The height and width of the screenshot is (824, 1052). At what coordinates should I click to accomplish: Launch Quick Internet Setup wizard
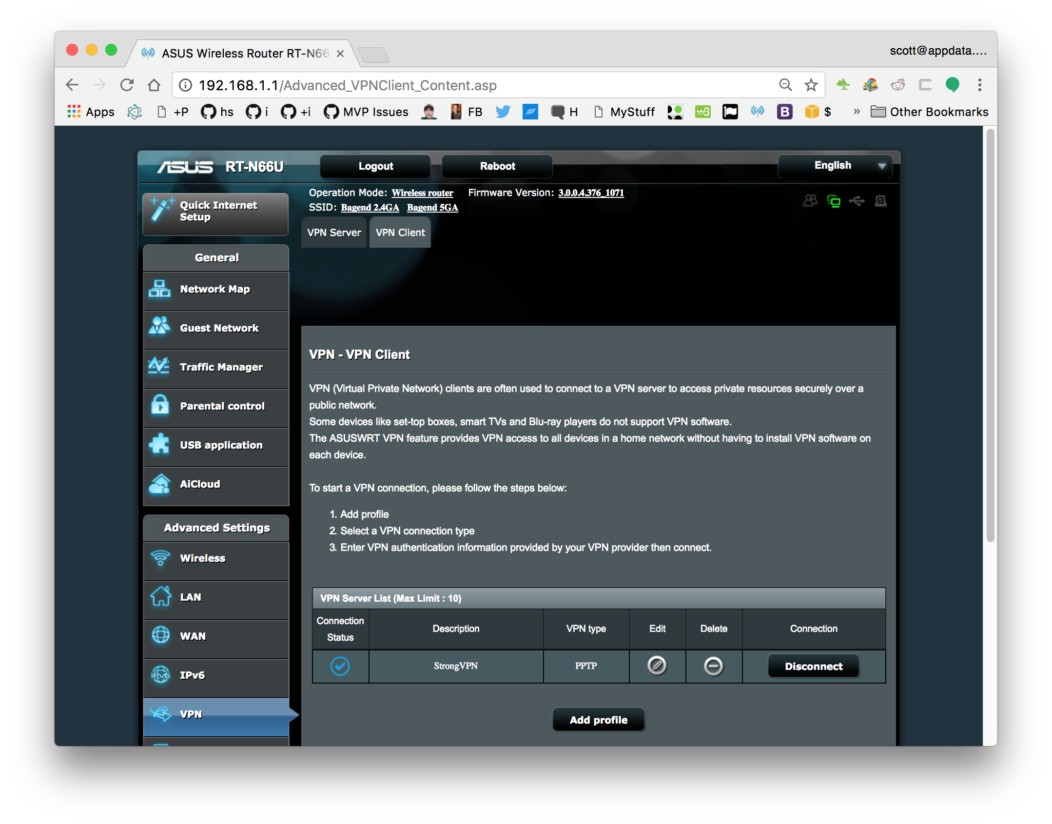click(215, 214)
